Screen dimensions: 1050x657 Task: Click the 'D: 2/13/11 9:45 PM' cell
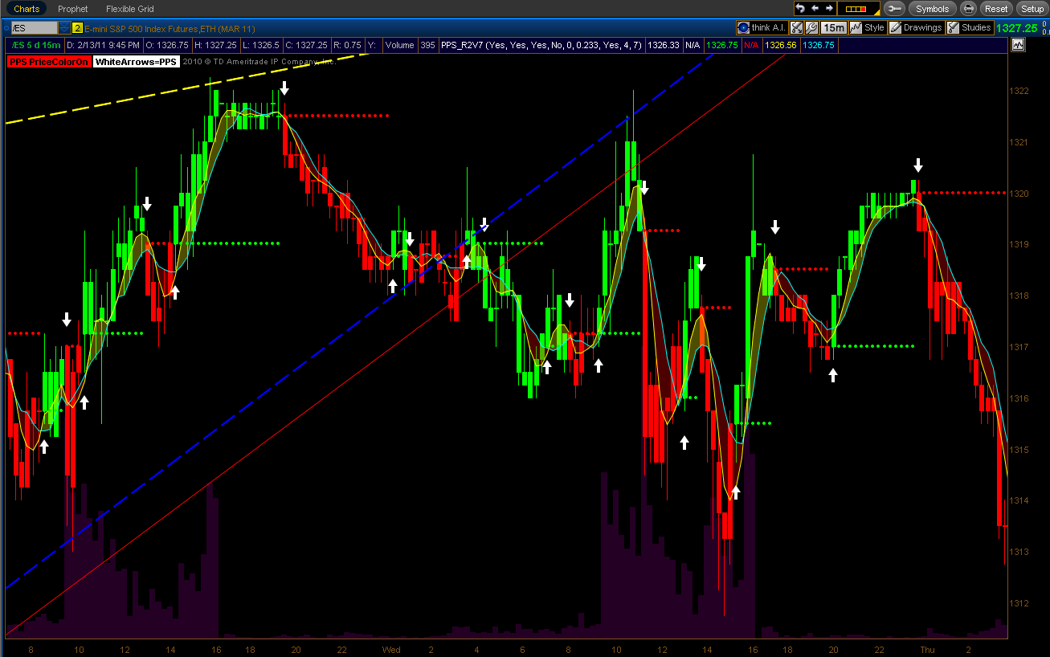103,46
